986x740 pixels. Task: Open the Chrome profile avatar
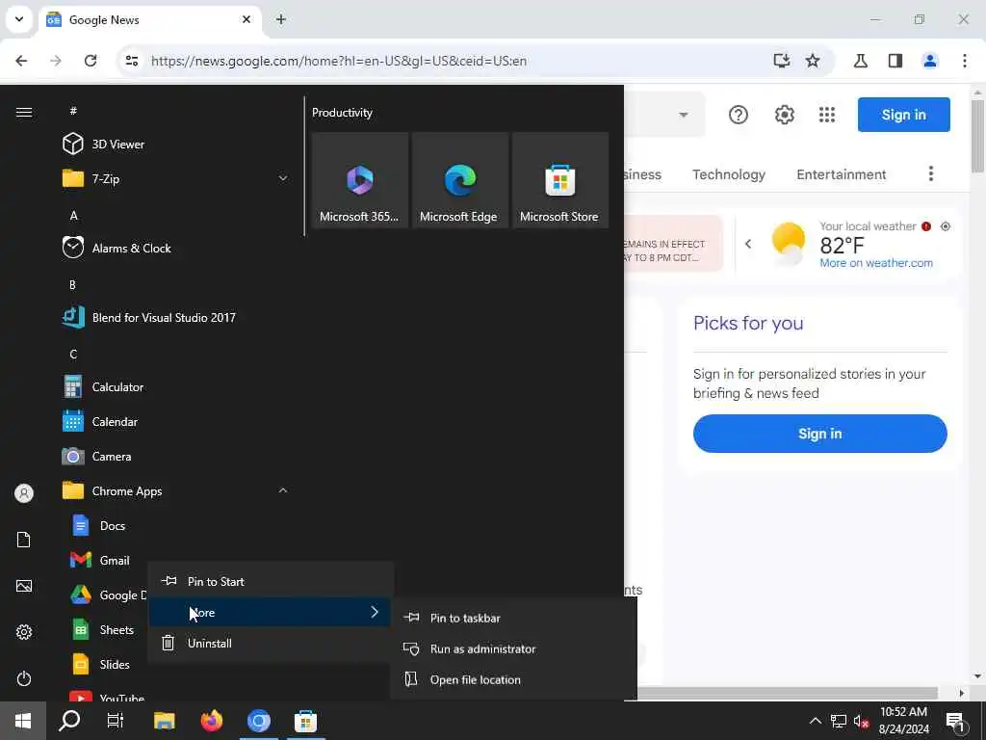tap(929, 61)
